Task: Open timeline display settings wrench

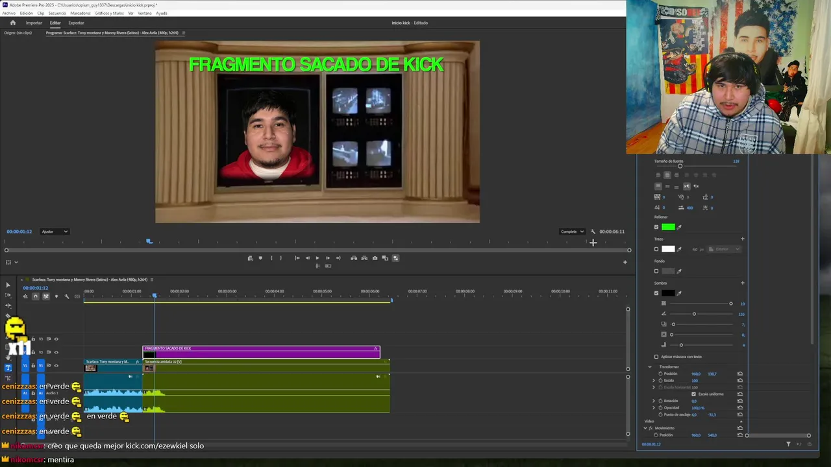Action: tap(67, 296)
